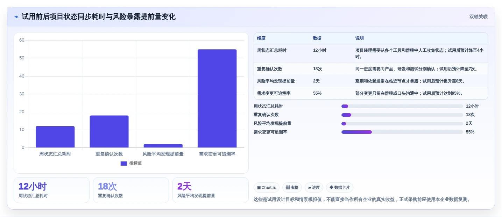Click the 周状态汇总耗时 table row name

272,50
